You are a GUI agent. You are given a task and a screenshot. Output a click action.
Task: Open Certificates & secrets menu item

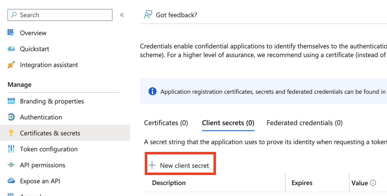(50, 133)
